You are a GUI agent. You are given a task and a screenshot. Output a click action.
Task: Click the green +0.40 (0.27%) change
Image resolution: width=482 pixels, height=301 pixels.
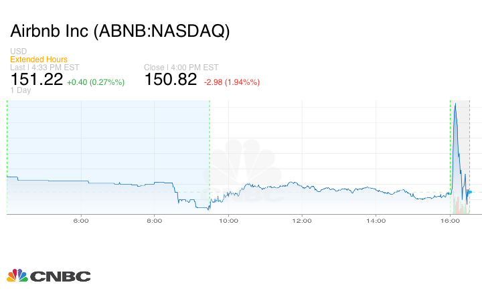[96, 82]
